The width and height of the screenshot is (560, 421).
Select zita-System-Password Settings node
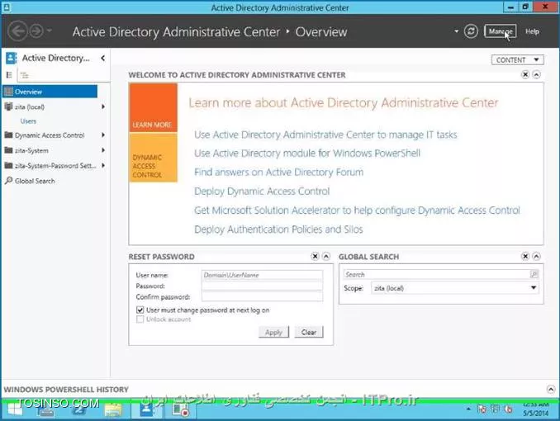55,166
